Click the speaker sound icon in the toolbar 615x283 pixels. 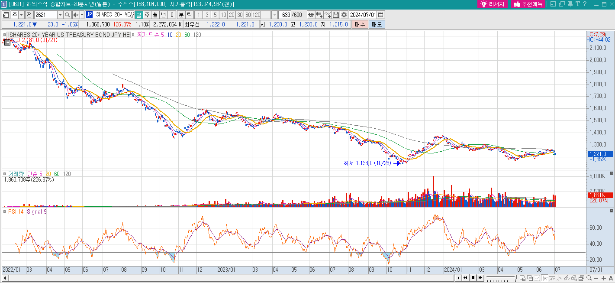[x=76, y=15]
